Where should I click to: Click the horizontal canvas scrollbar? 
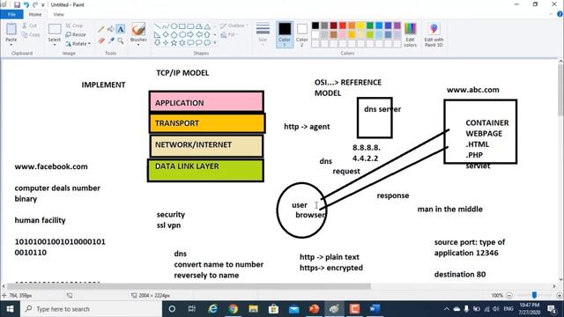click(189, 286)
